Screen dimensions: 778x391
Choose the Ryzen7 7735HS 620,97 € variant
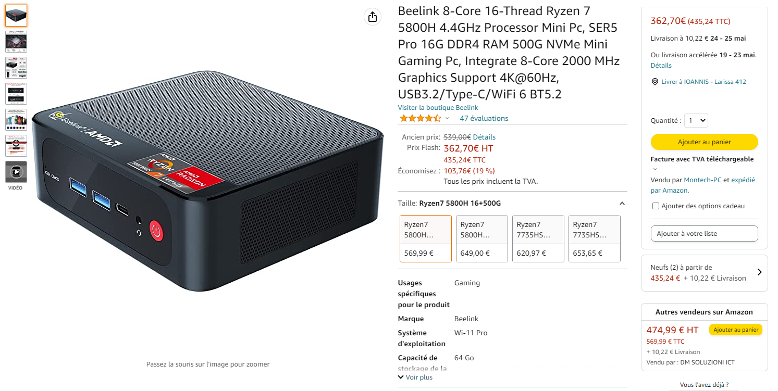[538, 238]
